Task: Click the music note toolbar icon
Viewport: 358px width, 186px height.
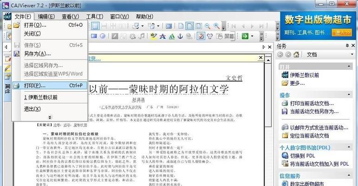Action: pos(142,36)
